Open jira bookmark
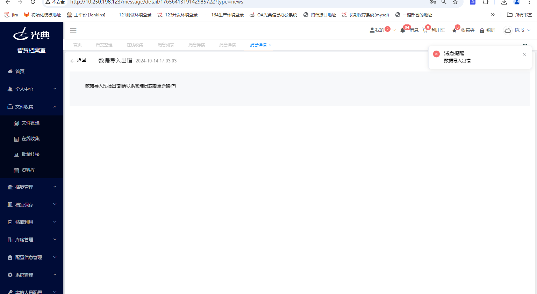The image size is (537, 294). pos(11,15)
